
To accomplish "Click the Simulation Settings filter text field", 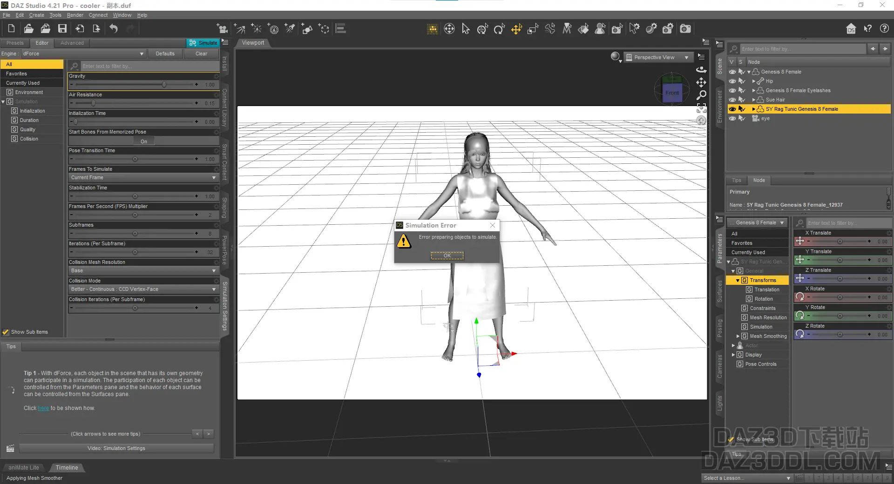I will pyautogui.click(x=149, y=66).
